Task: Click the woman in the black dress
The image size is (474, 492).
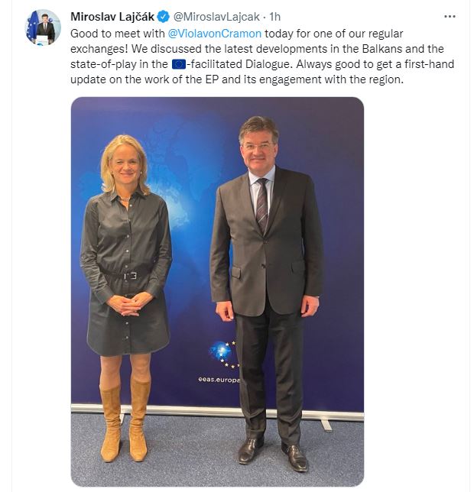Action: point(126,296)
